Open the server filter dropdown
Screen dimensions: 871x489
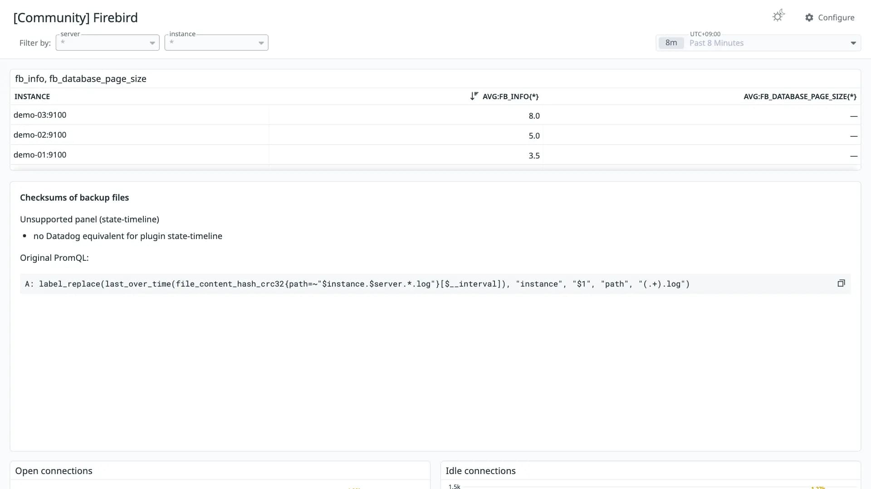tap(108, 43)
